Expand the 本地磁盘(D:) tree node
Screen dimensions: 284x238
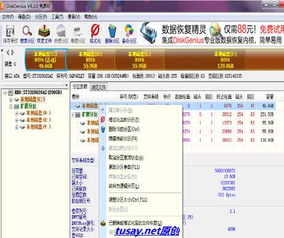coord(17,113)
